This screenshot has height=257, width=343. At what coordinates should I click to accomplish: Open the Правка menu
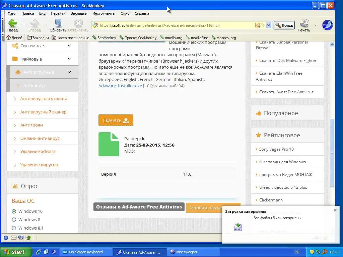click(27, 13)
